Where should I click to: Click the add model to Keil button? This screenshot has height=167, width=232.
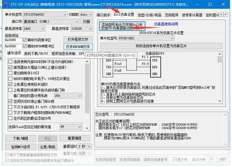122,26
